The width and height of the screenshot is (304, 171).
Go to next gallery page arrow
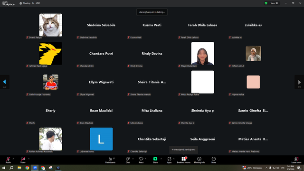click(x=299, y=82)
